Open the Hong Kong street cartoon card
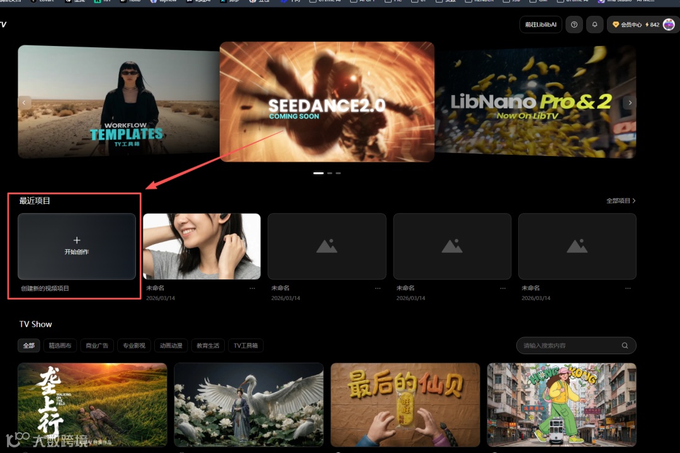Screen dimensions: 680x453 [x=562, y=405]
